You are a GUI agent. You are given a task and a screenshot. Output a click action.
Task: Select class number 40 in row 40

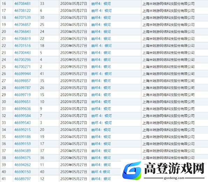(x=42, y=172)
